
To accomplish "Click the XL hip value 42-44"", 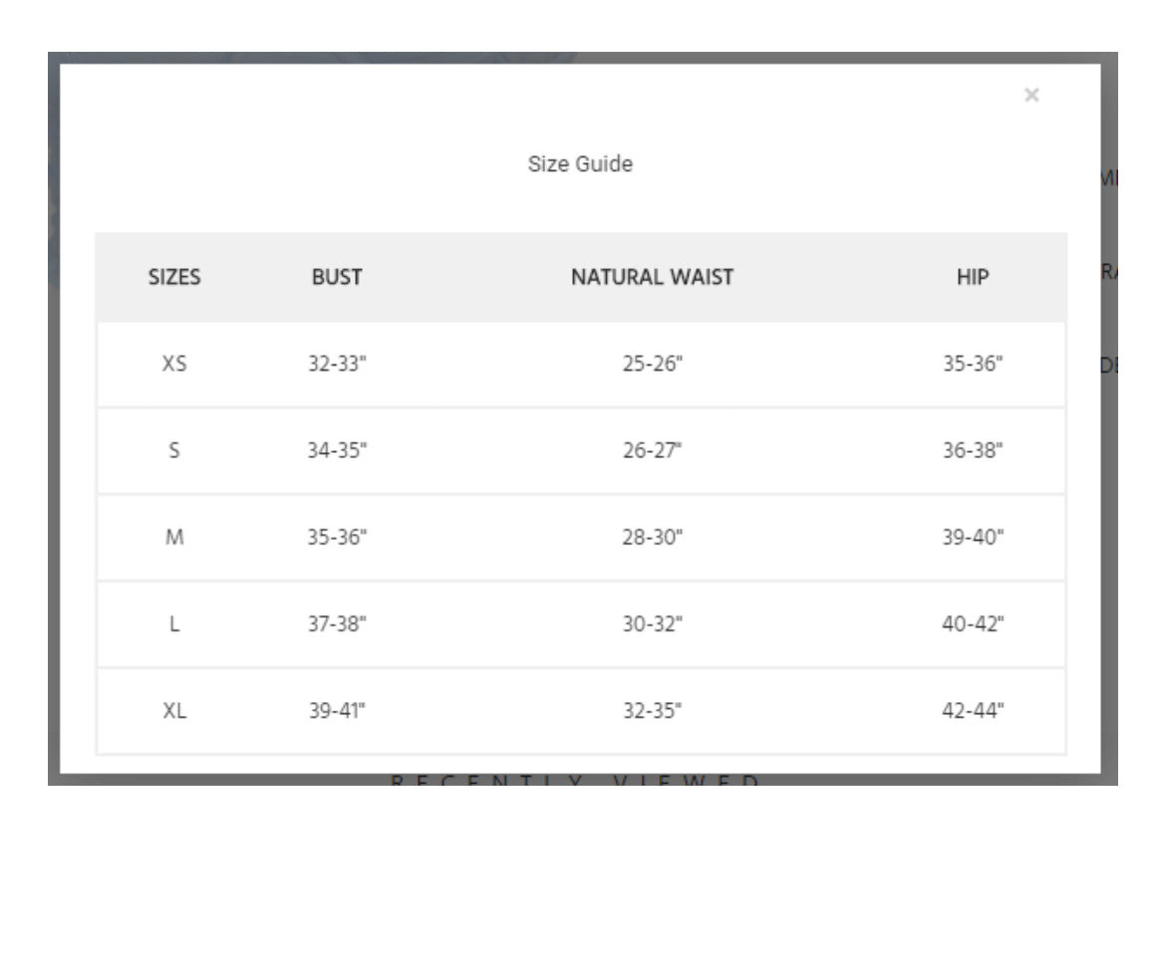I will [973, 710].
